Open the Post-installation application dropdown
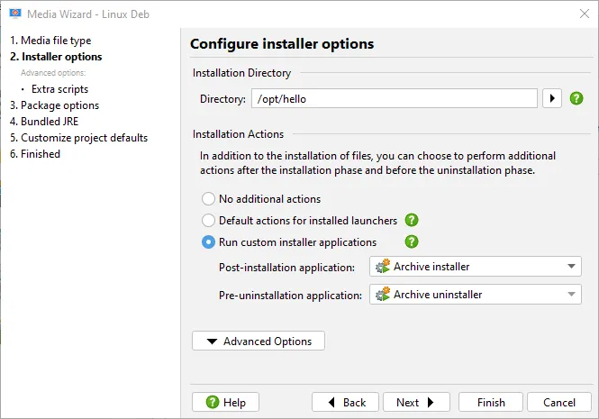This screenshot has height=419, width=599. pos(476,266)
